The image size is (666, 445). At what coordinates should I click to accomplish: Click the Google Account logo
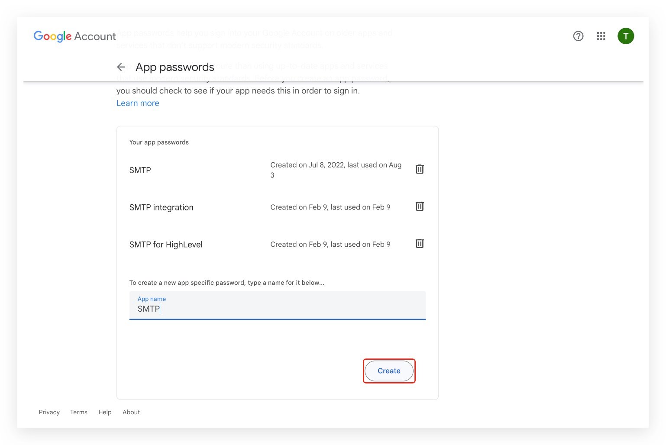tap(74, 36)
